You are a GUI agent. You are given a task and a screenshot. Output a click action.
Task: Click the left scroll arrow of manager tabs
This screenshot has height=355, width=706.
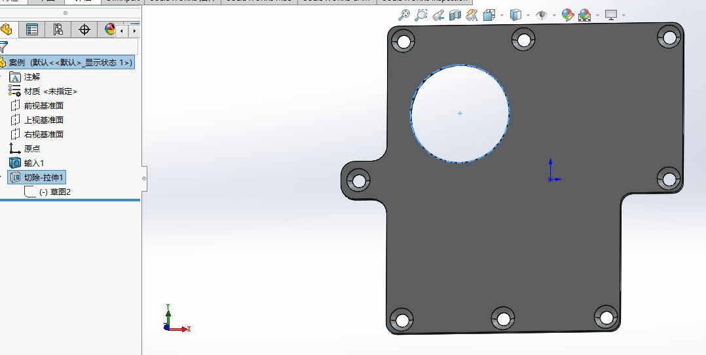(x=122, y=31)
